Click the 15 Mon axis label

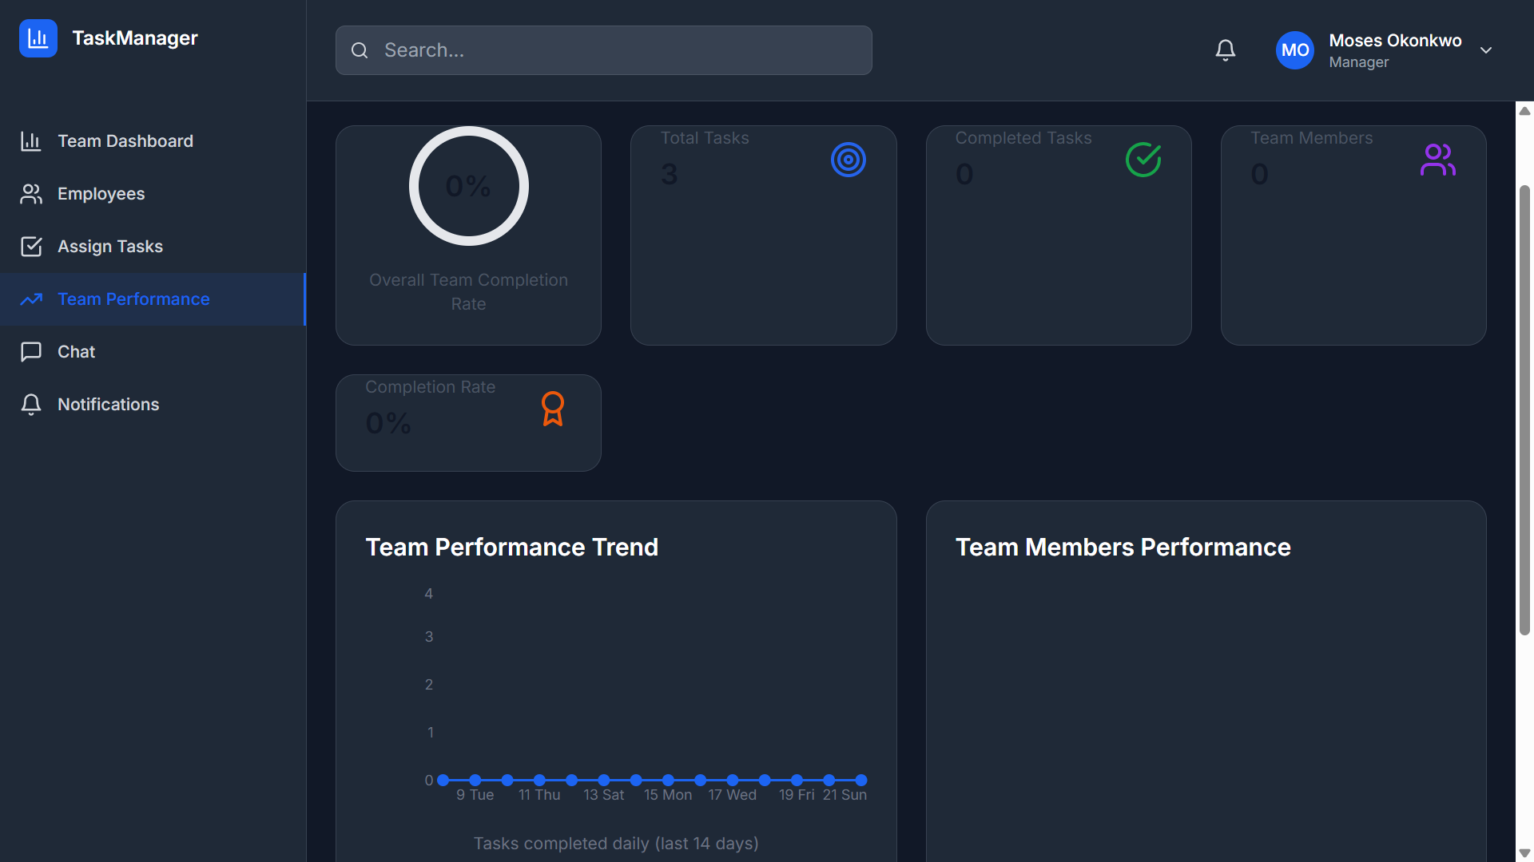pyautogui.click(x=668, y=795)
